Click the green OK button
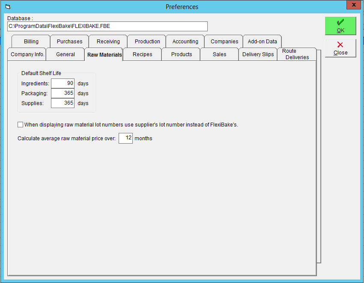 coord(340,26)
